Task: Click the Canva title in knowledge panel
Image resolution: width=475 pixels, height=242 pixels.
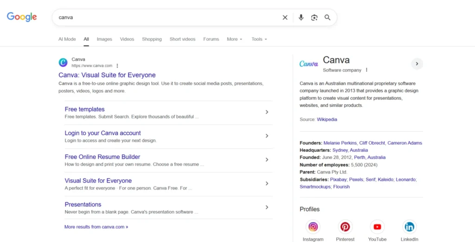Action: click(x=336, y=60)
